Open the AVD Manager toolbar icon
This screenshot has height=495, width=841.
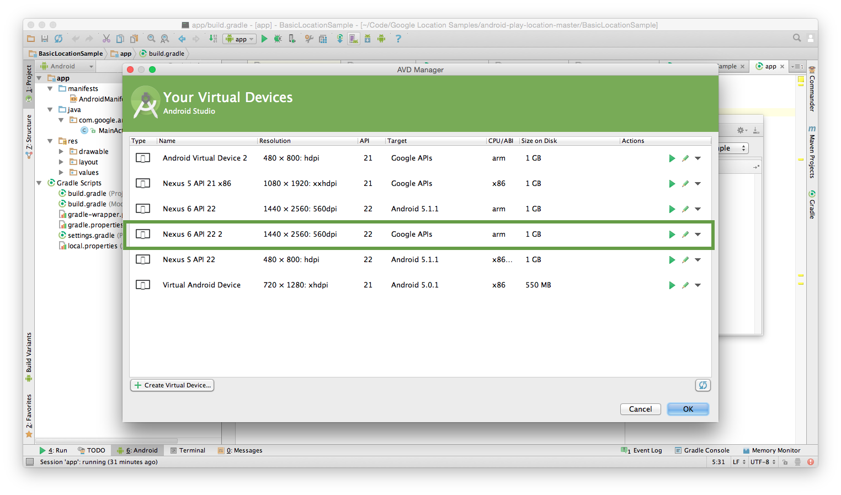point(354,39)
